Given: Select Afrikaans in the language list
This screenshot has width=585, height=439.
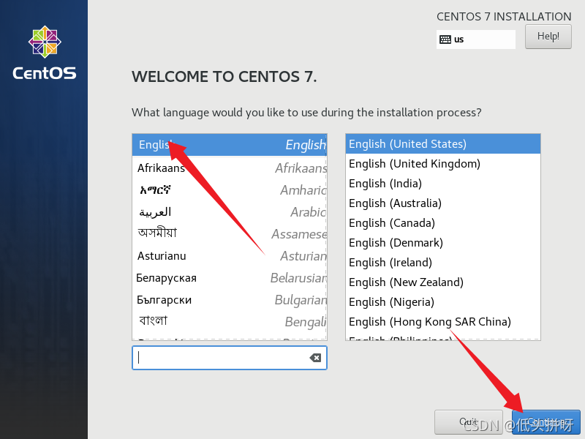Looking at the screenshot, I should coord(230,168).
